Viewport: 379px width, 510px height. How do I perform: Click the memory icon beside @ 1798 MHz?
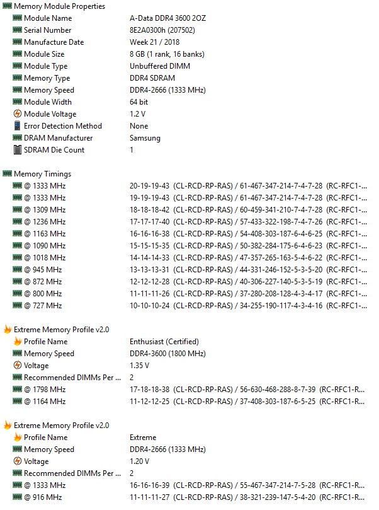(17, 389)
